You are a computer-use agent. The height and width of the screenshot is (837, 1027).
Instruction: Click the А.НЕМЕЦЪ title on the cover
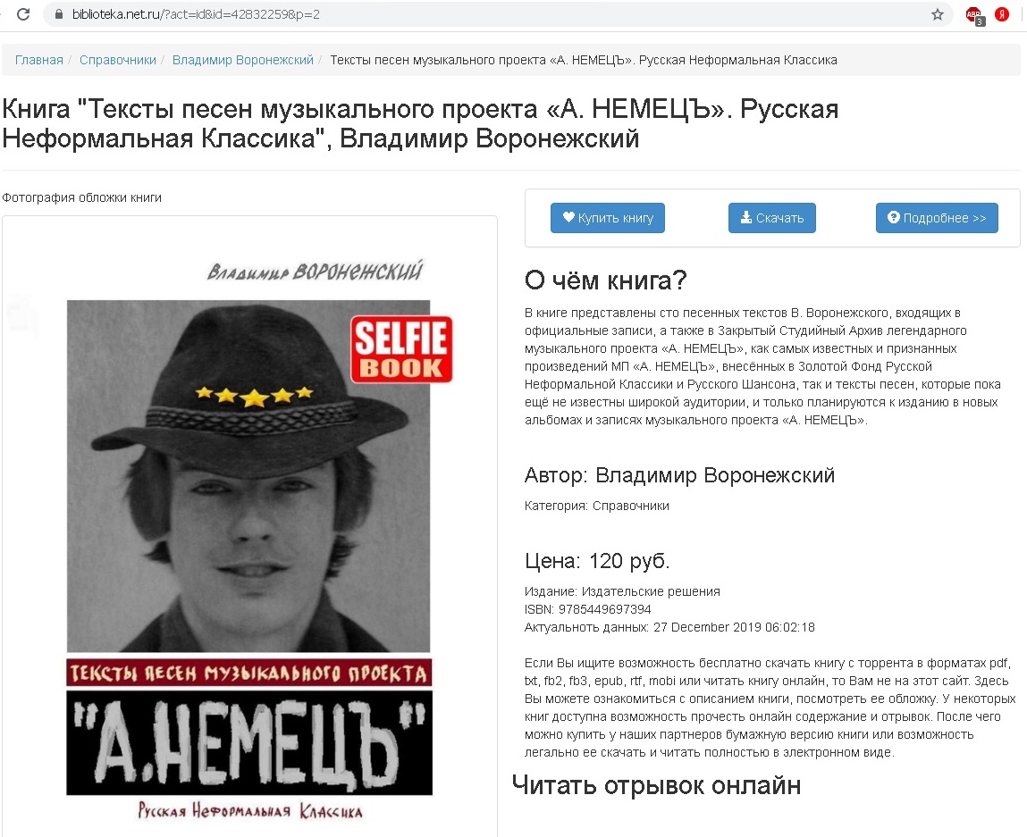(248, 743)
